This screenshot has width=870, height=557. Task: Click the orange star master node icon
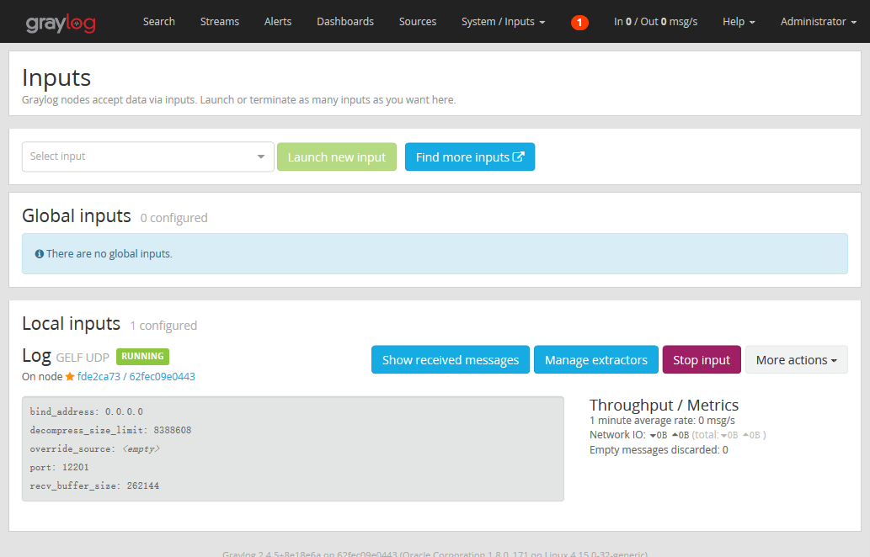coord(70,376)
